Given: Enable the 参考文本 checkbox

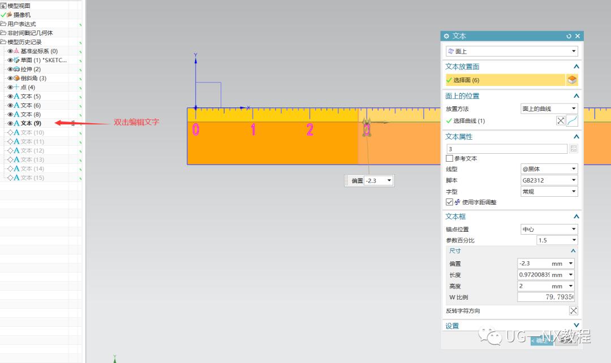Looking at the screenshot, I should pyautogui.click(x=449, y=158).
